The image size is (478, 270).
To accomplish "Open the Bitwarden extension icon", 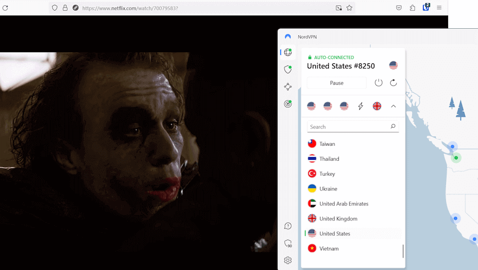I will (x=426, y=7).
